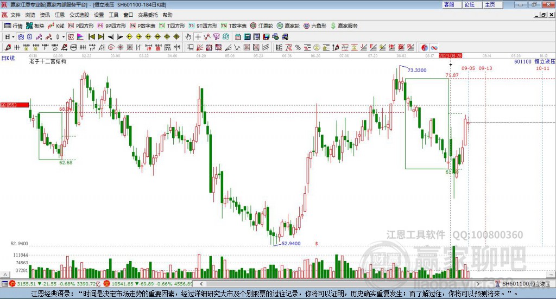
Task: Open the 工具 menu
Action: click(113, 15)
